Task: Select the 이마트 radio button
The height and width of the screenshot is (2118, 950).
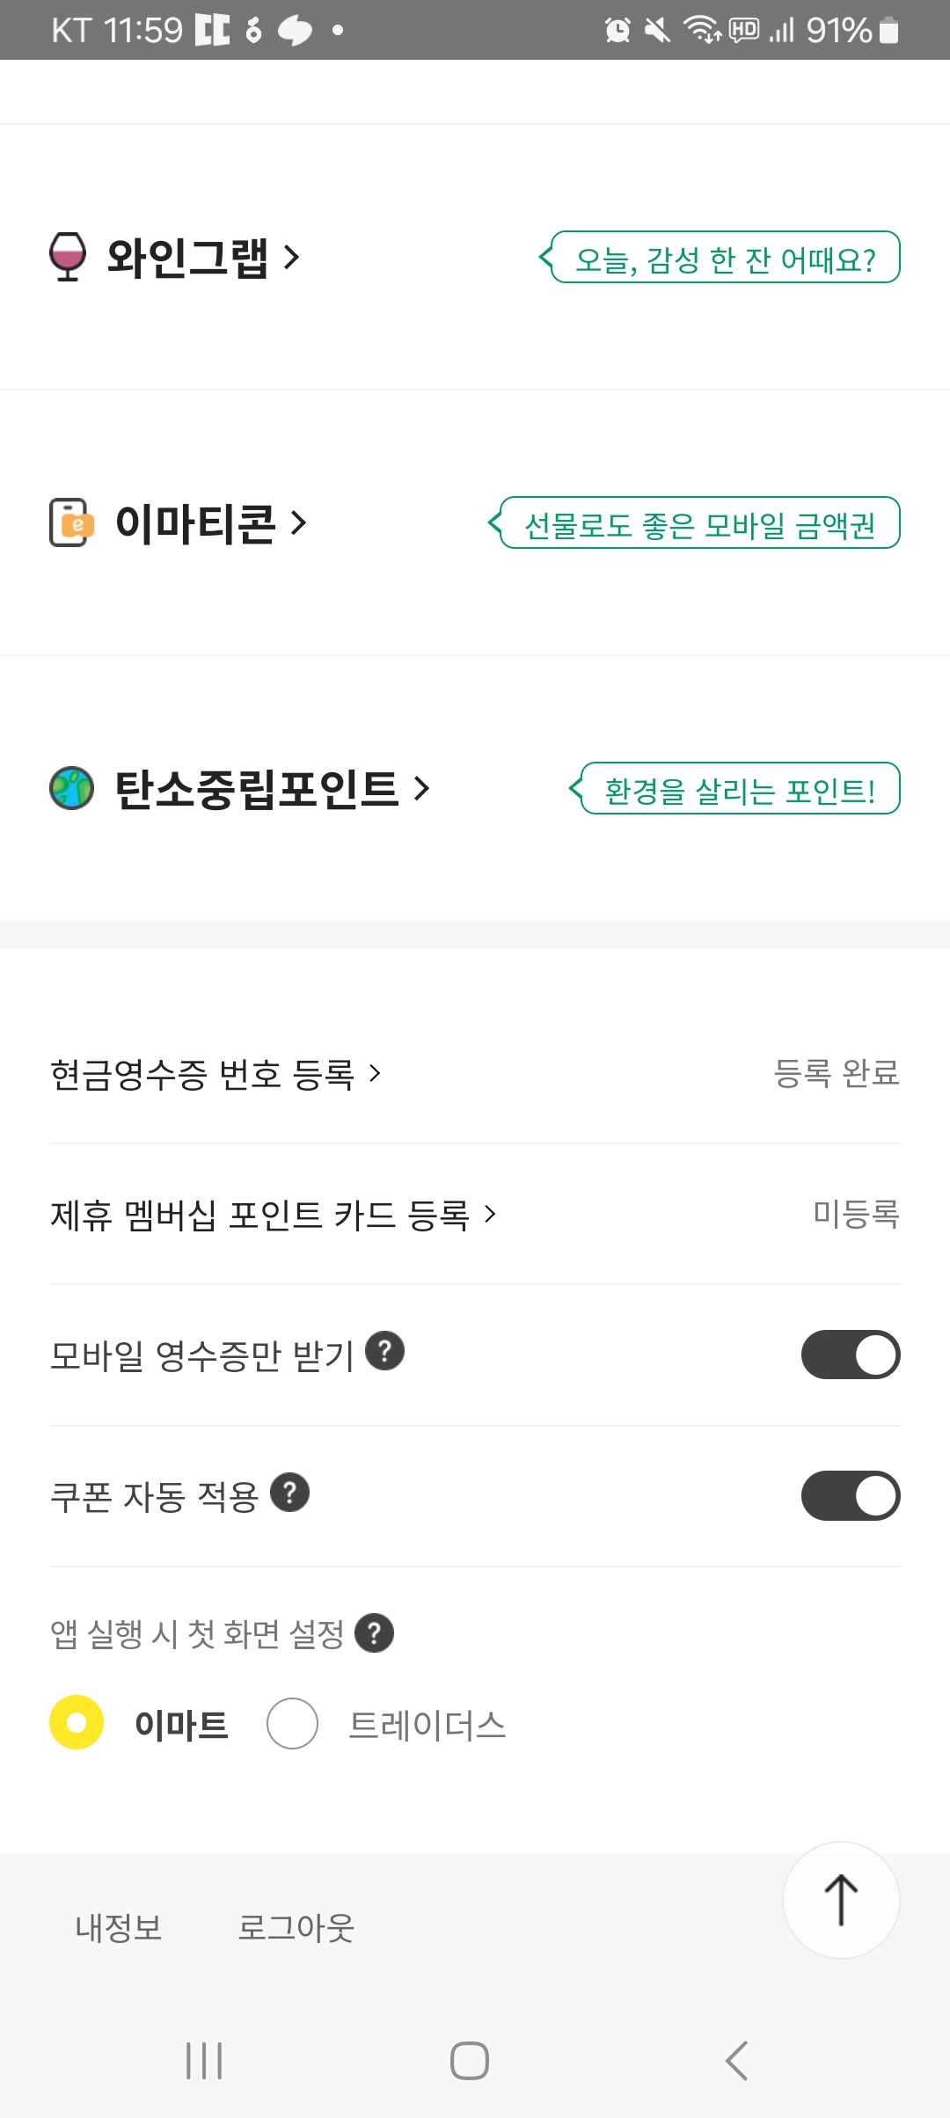Action: (x=77, y=1722)
